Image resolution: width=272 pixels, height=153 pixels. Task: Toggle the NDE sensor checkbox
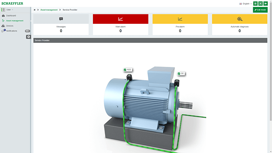click(x=125, y=70)
